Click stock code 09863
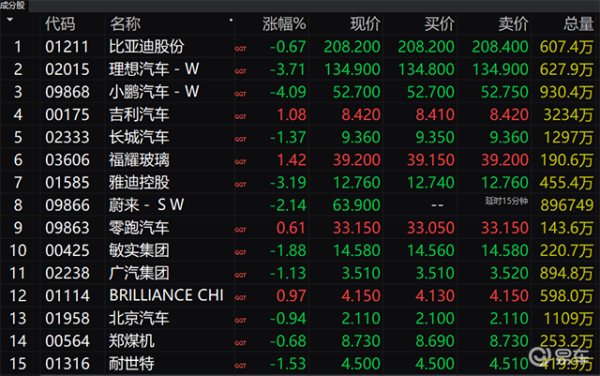Screen dimensions: 600x376 pos(67,228)
